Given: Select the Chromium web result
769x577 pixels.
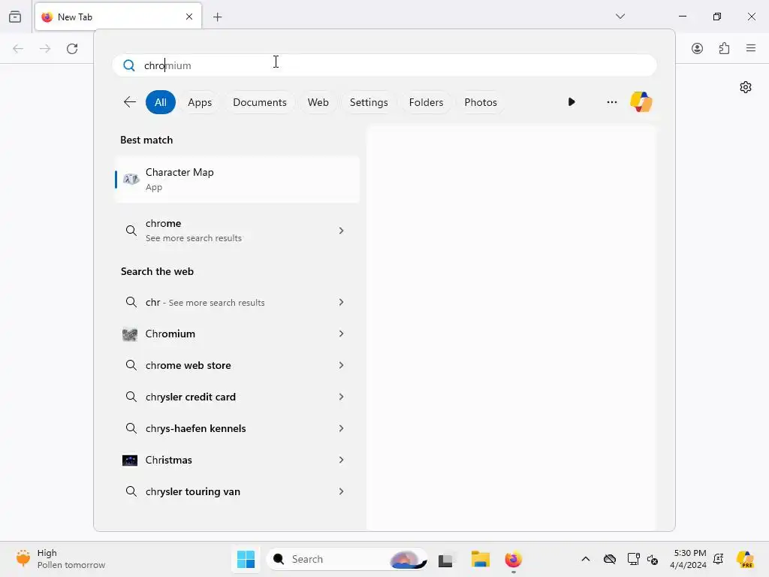Looking at the screenshot, I should [x=237, y=334].
